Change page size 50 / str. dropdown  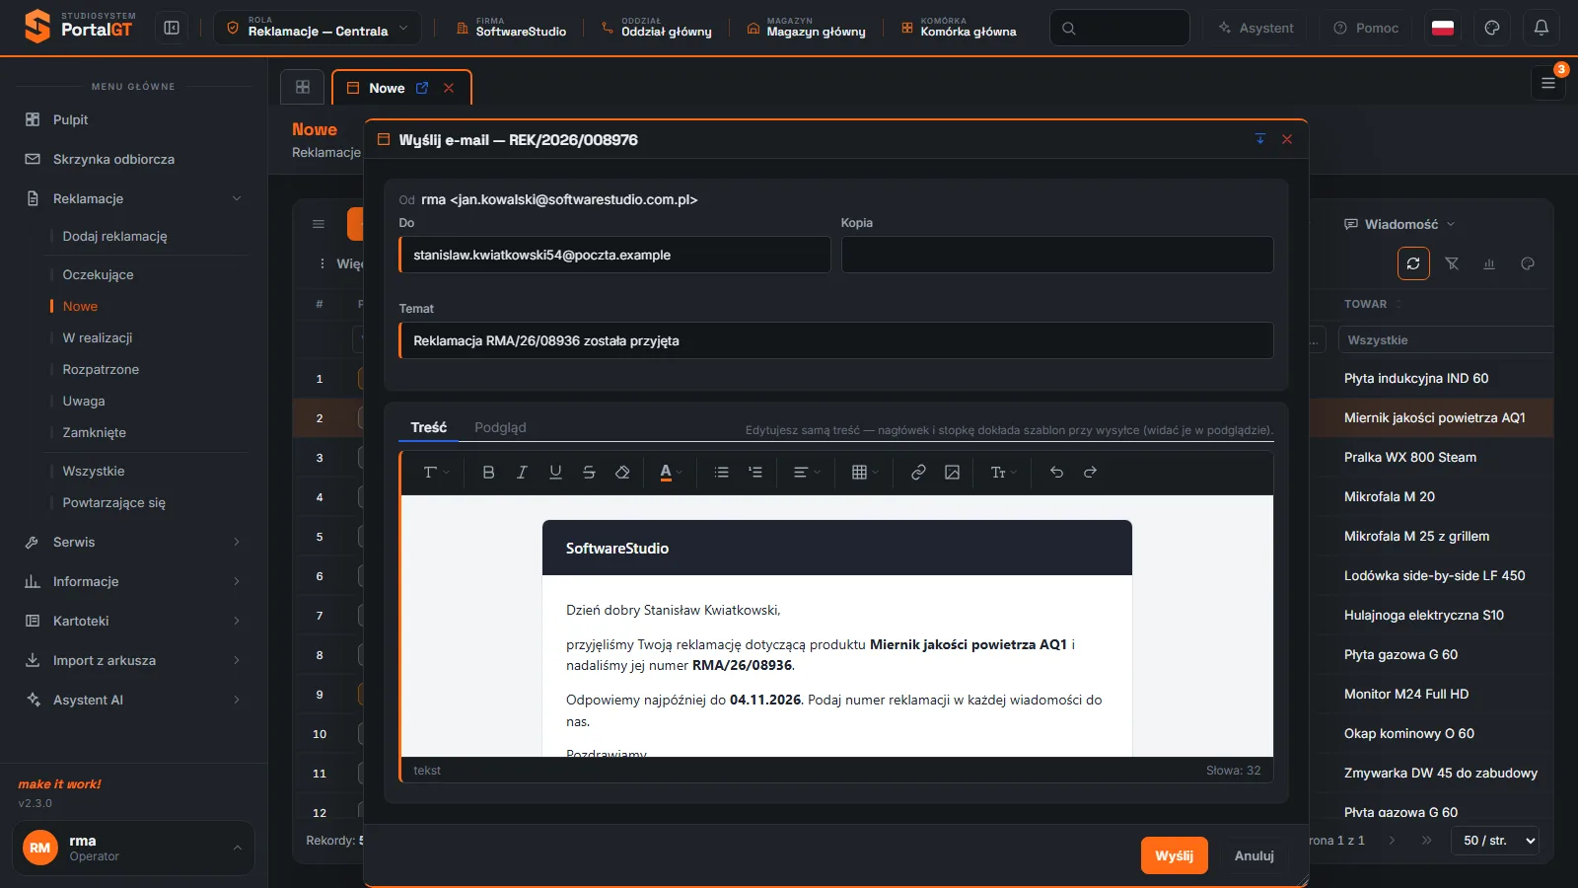tap(1495, 841)
